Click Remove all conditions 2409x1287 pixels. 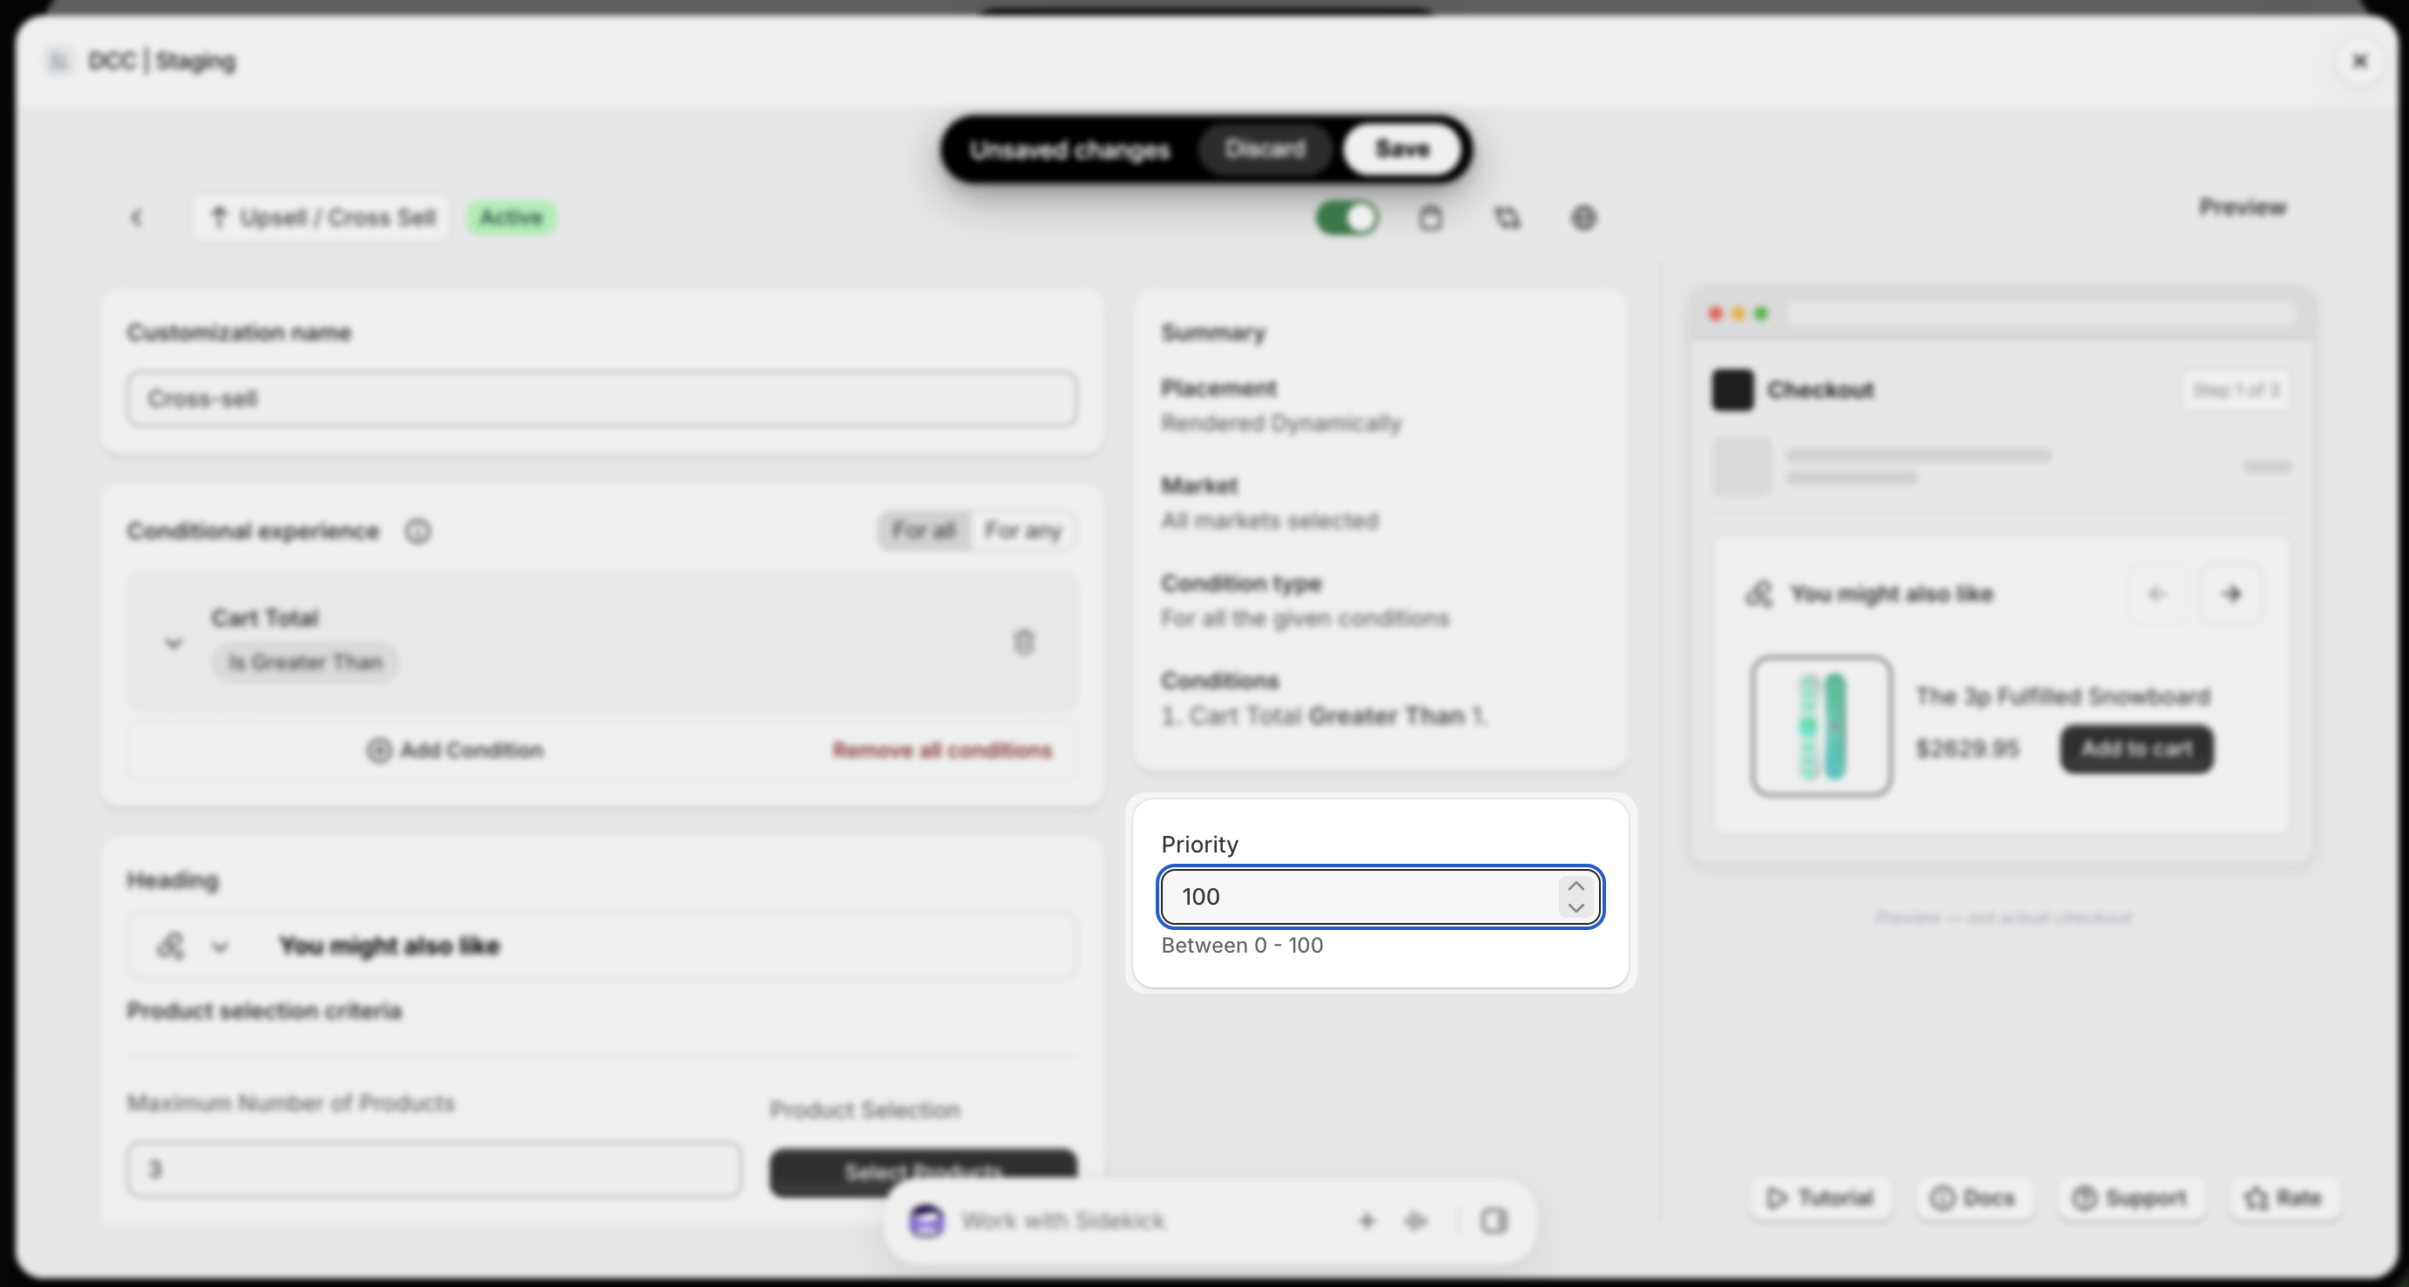pos(941,750)
